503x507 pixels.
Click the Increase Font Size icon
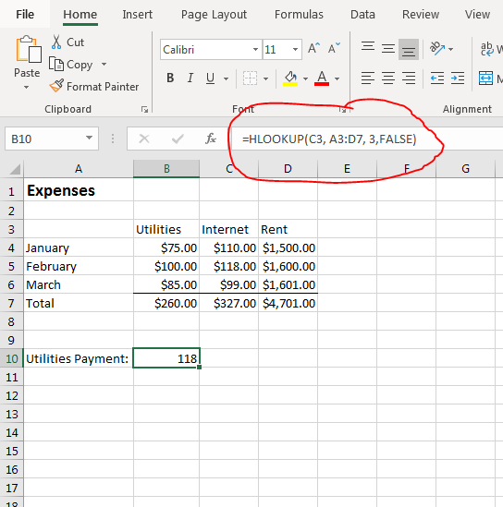click(313, 49)
